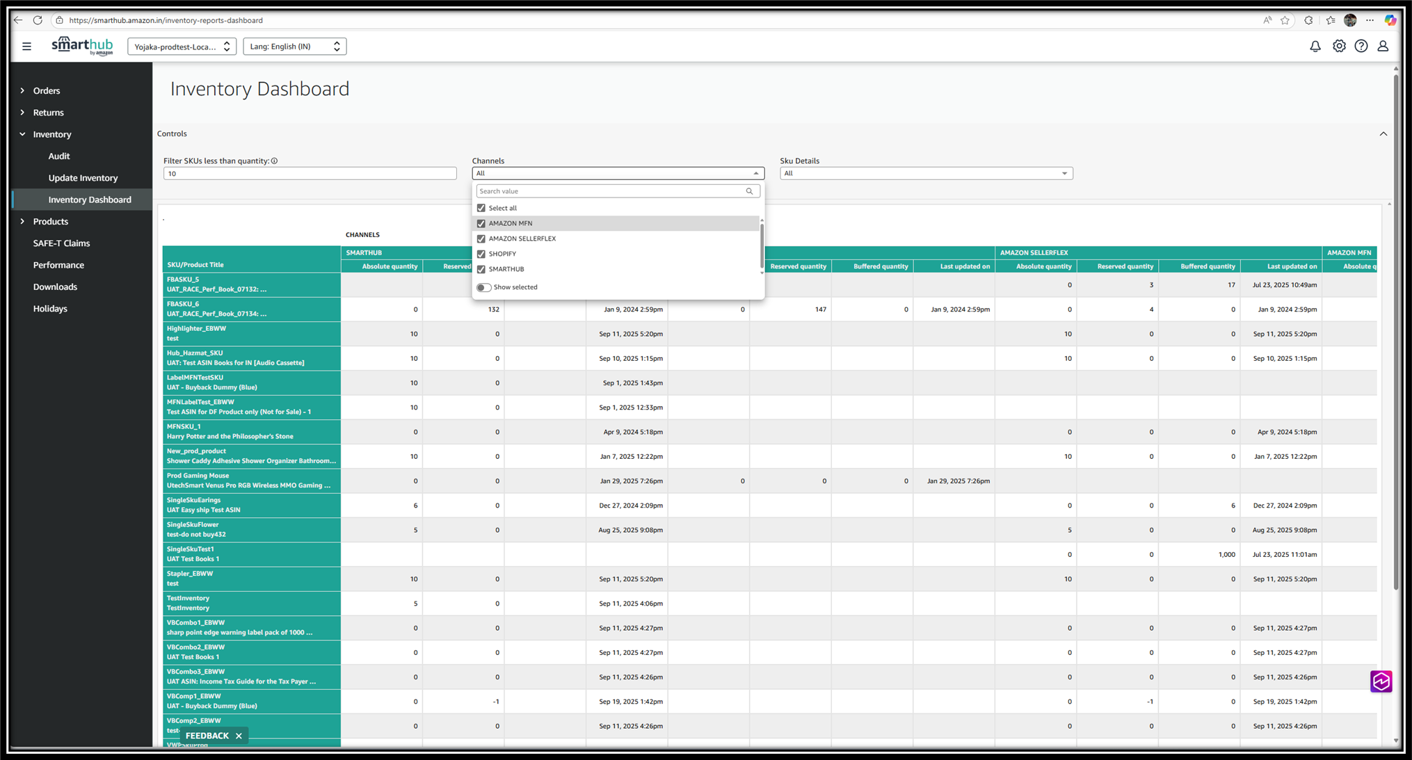Screen dimensions: 1412x760
Task: Close the FEEDBACK button
Action: (239, 736)
